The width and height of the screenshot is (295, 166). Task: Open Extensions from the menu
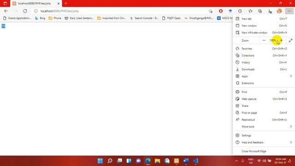(x=264, y=83)
